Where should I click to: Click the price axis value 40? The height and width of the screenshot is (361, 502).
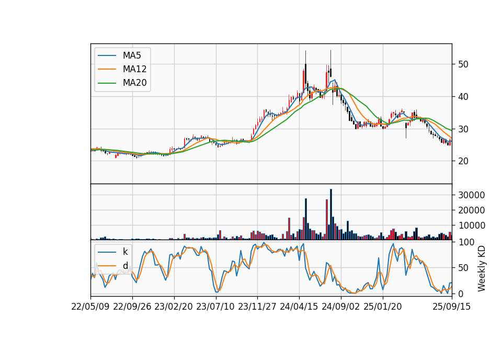(x=463, y=97)
